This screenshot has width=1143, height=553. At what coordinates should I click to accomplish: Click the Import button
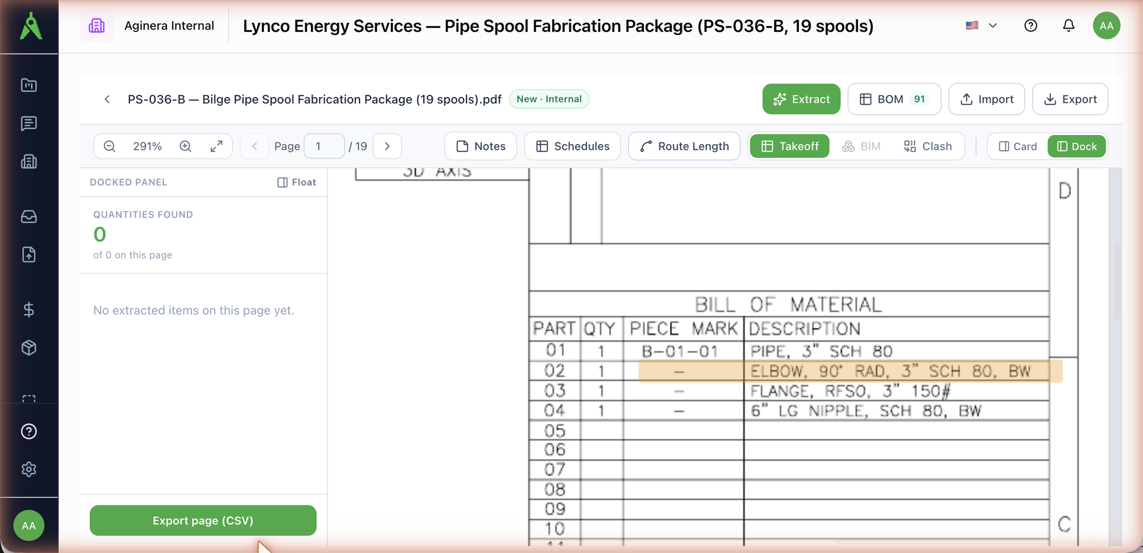(987, 100)
